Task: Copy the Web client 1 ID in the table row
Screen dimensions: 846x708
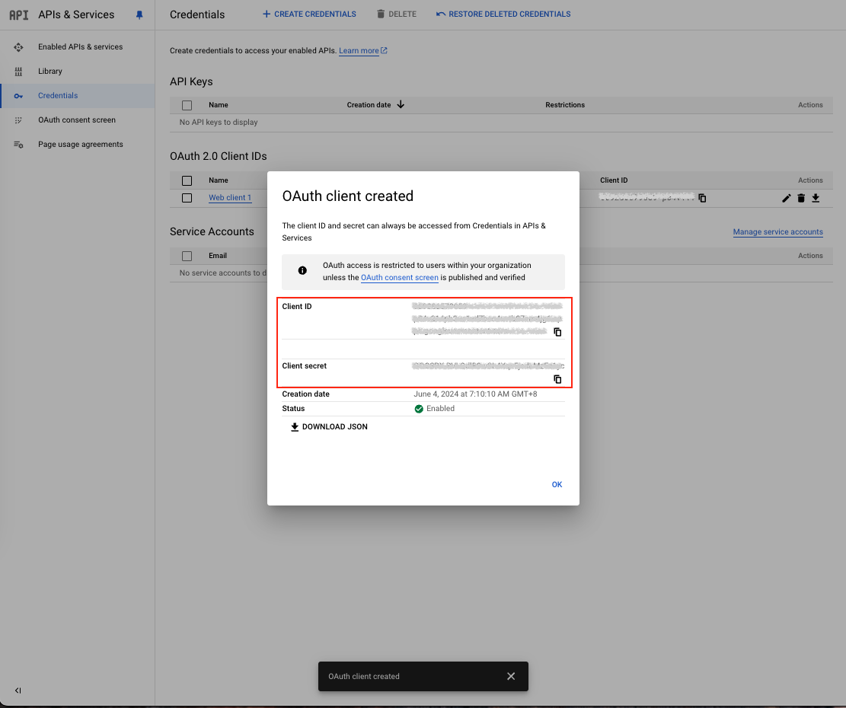Action: pos(702,198)
